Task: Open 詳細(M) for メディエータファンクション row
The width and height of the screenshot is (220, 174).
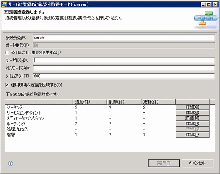Action: point(192,118)
